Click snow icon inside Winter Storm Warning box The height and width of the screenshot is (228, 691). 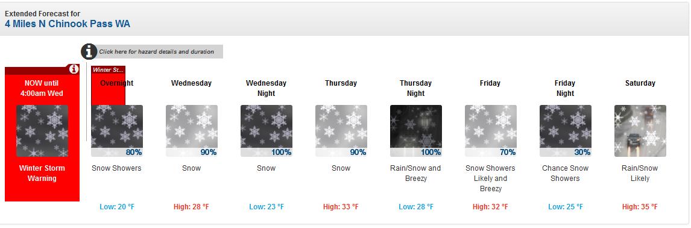pos(42,131)
